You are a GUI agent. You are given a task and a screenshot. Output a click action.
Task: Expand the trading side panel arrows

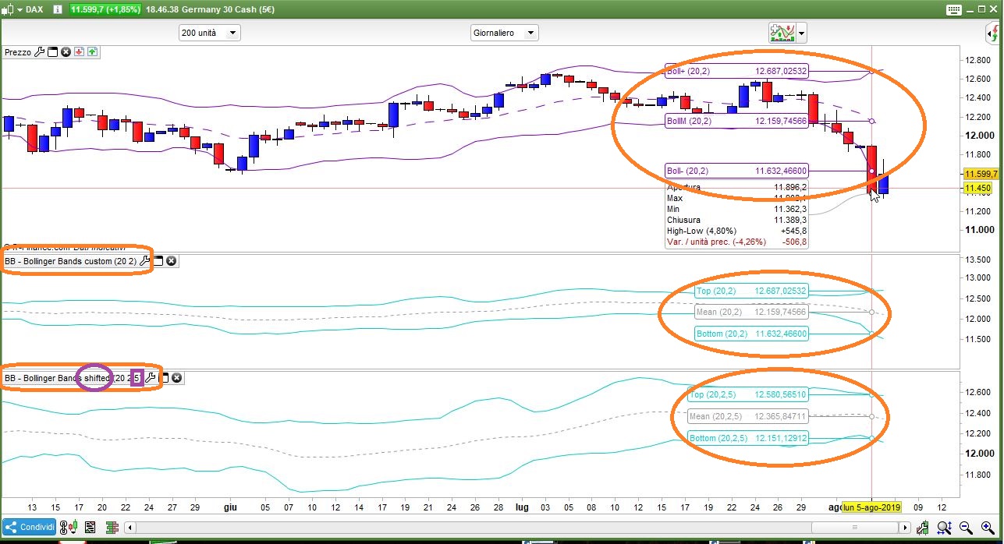[993, 33]
